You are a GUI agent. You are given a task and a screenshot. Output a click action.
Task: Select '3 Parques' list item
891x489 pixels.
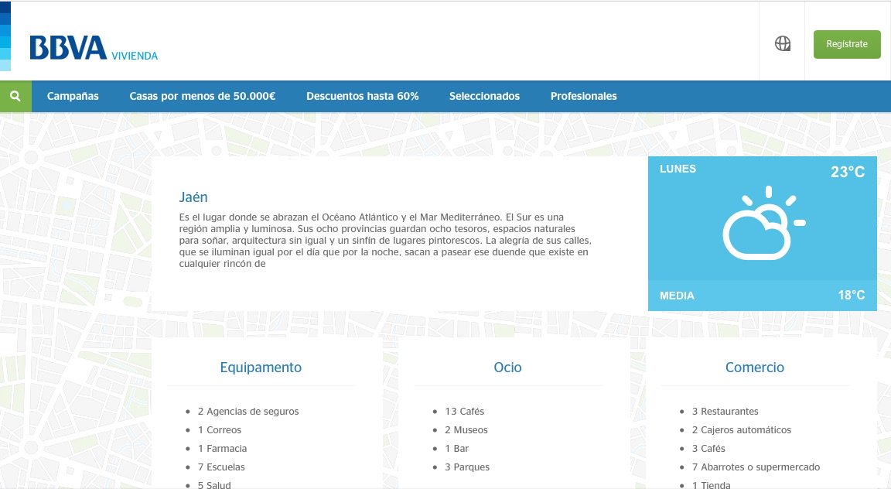coord(467,467)
